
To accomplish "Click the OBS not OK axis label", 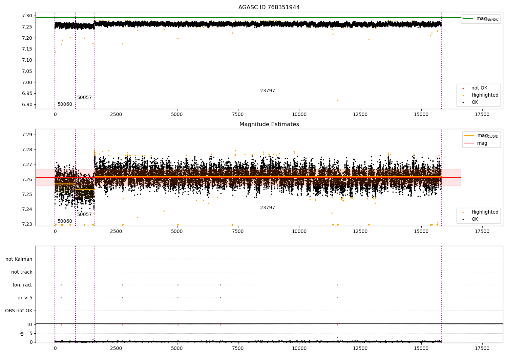I will pos(19,311).
